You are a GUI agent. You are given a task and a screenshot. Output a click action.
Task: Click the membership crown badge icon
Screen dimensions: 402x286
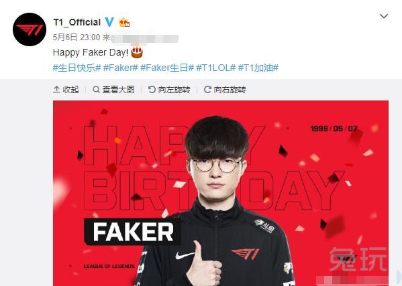[x=124, y=23]
